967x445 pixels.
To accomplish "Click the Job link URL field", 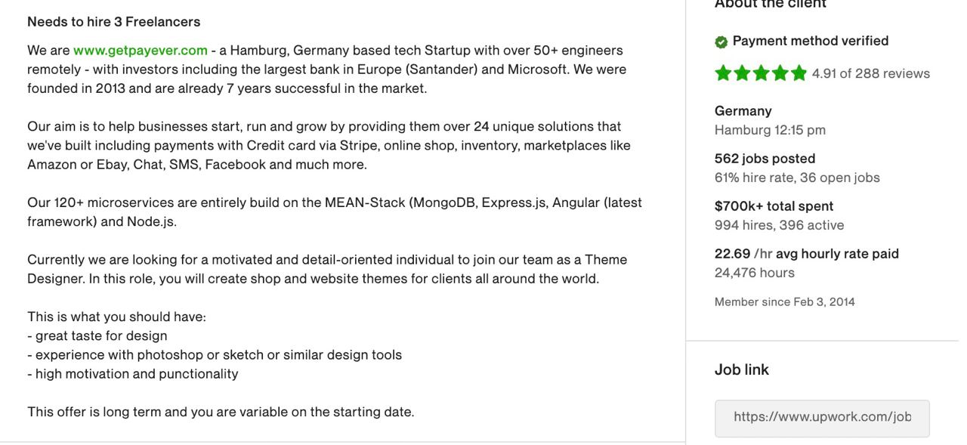I will 822,419.
